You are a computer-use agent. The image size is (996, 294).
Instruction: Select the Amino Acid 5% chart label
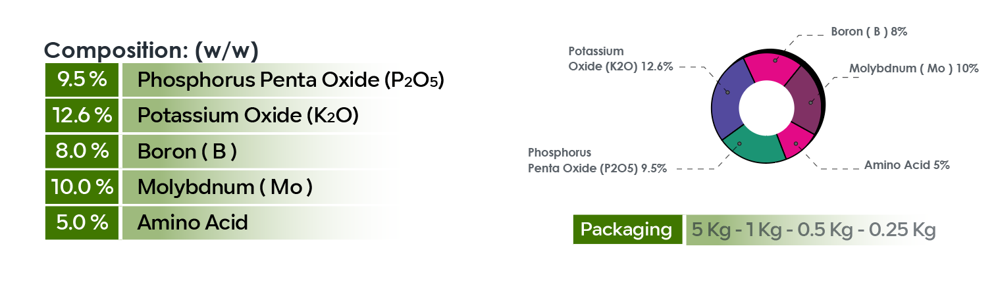coord(906,165)
